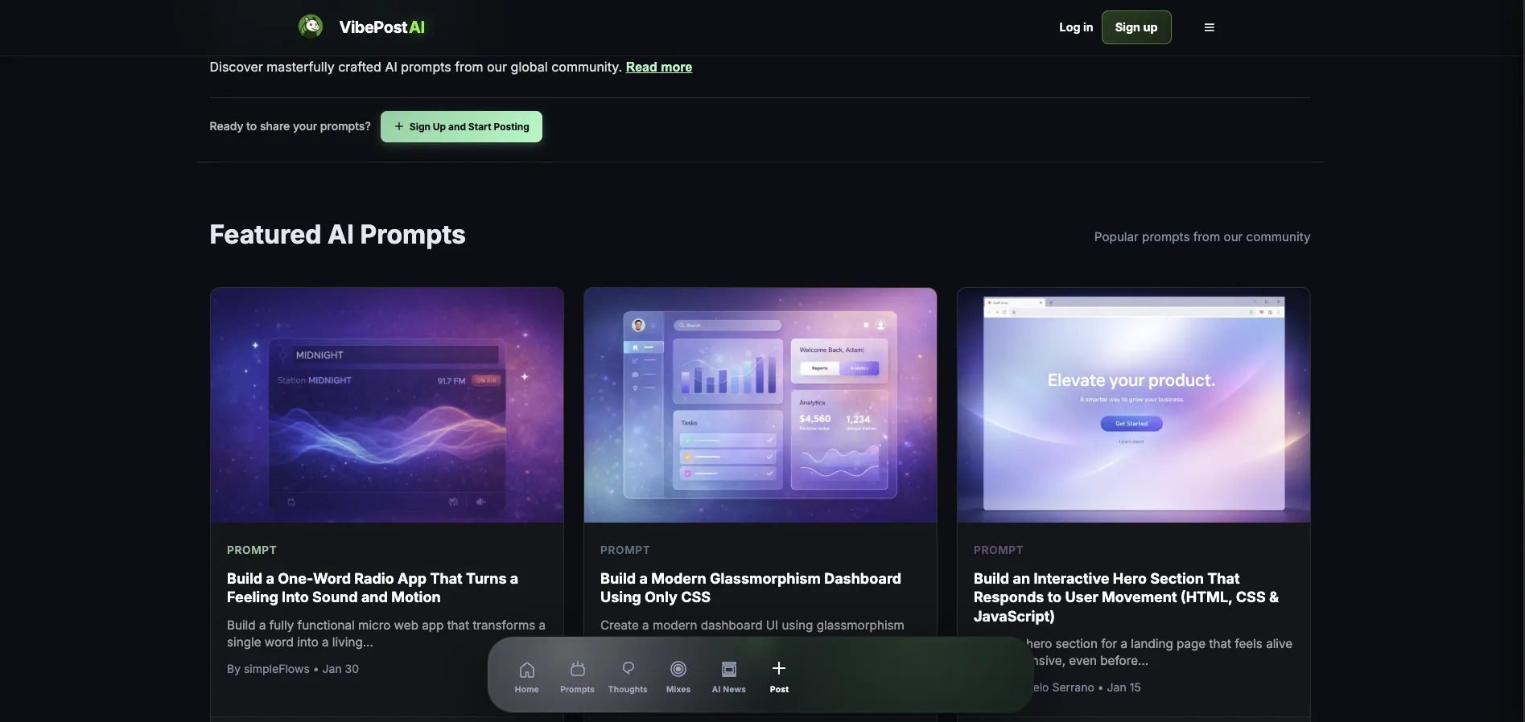1525x722 pixels.
Task: Click the VibePost AI mascot logo icon
Action: [x=311, y=27]
